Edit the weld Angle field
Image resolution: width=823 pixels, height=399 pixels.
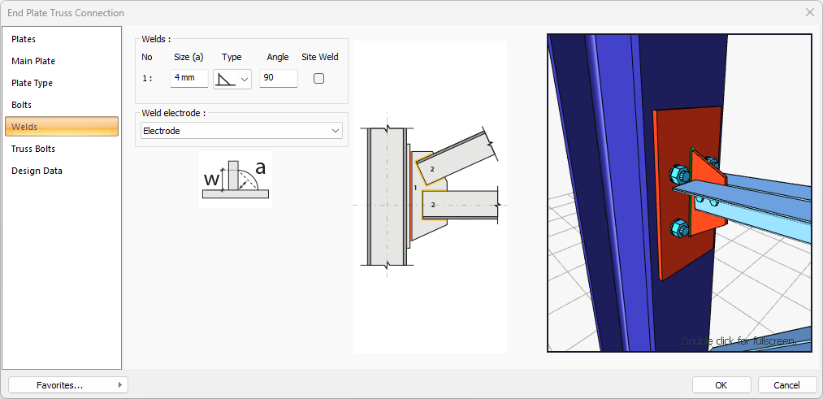(x=278, y=78)
